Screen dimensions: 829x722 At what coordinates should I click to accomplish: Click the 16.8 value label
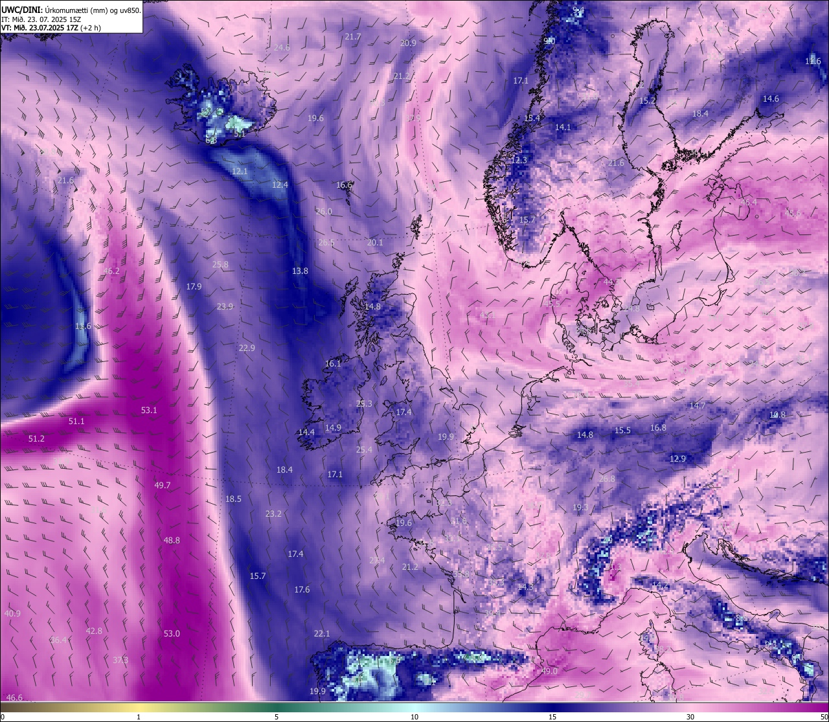point(658,427)
